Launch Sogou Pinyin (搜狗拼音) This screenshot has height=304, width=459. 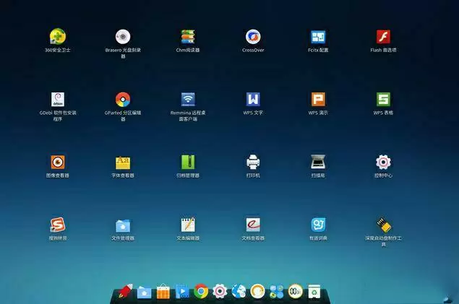[x=58, y=225]
